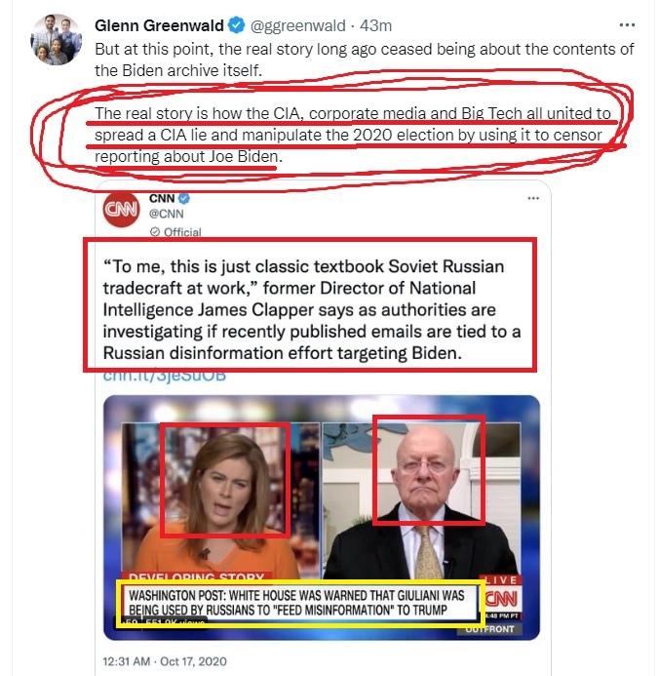Click the tweet text about the CIA

(353, 135)
